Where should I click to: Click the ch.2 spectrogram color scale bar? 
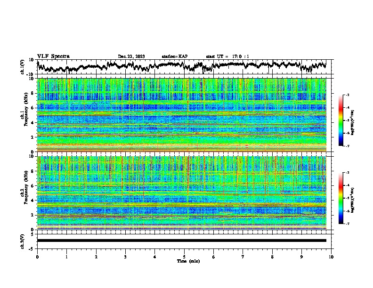click(341, 198)
